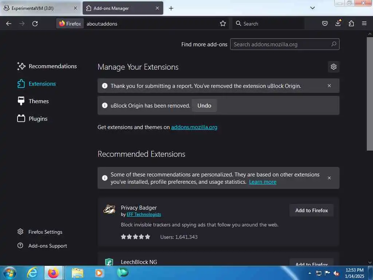Click the network tray icon
This screenshot has width=373, height=280.
tap(319, 273)
